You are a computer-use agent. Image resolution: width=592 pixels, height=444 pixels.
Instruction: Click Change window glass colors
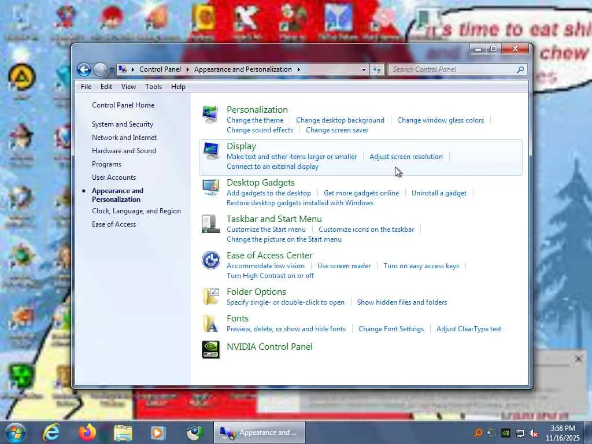coord(441,120)
